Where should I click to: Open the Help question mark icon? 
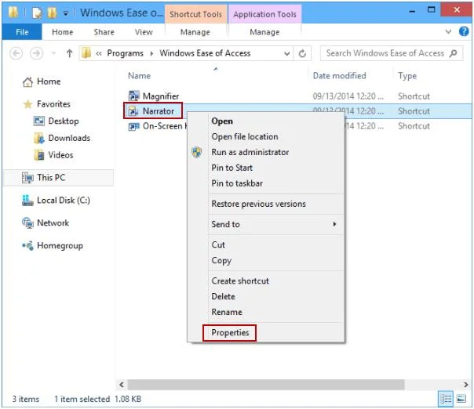(x=464, y=31)
